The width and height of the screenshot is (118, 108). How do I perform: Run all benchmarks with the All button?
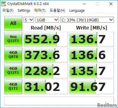point(13,23)
